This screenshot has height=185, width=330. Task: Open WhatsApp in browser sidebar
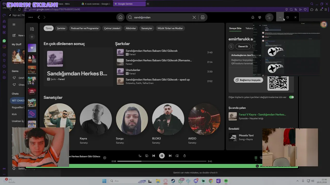click(x=4, y=41)
